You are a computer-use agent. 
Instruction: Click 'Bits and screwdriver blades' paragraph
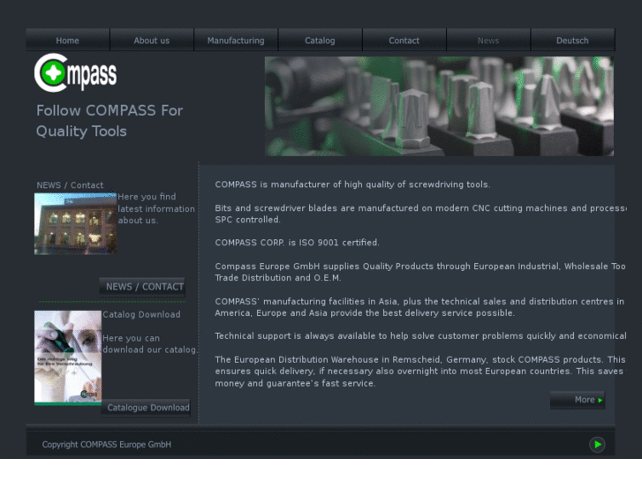pos(420,214)
